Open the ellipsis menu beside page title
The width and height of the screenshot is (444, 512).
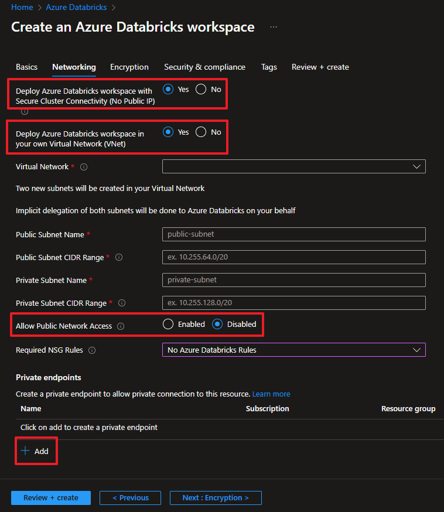(274, 27)
